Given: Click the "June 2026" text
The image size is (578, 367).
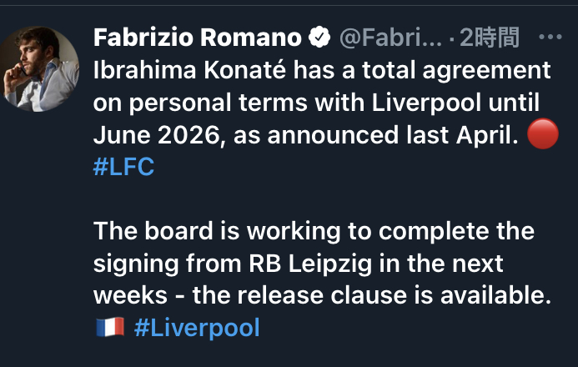Looking at the screenshot, I should [154, 135].
